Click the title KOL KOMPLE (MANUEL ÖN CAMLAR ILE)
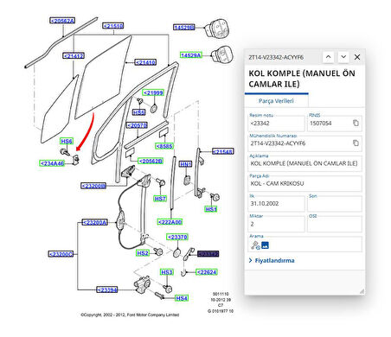 [302, 79]
